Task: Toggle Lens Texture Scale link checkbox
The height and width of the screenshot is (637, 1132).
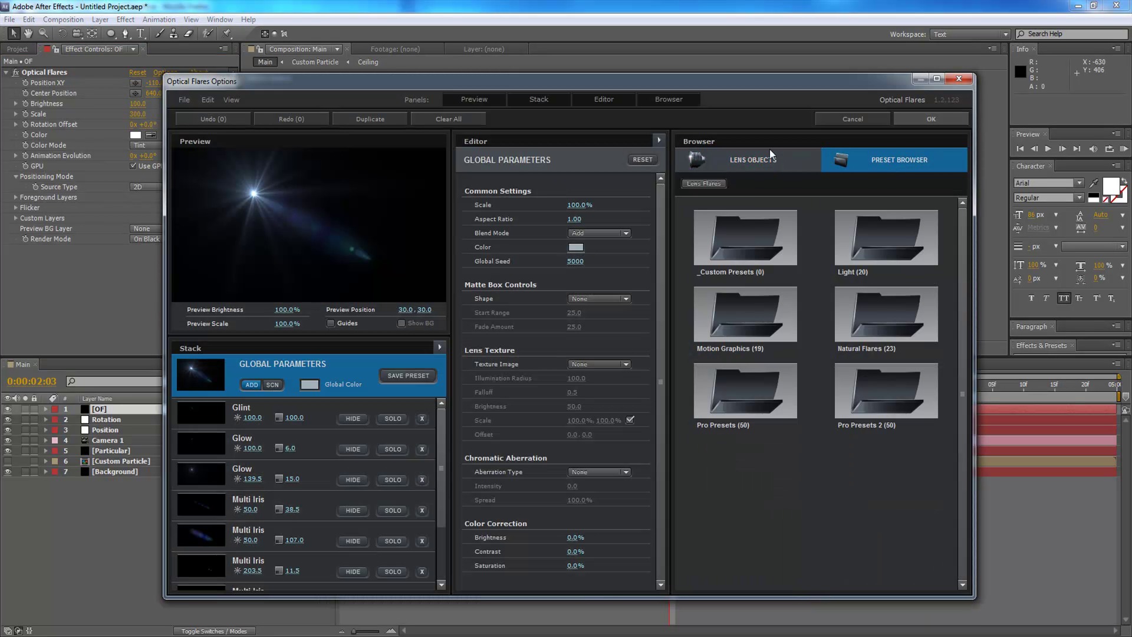Action: click(630, 420)
